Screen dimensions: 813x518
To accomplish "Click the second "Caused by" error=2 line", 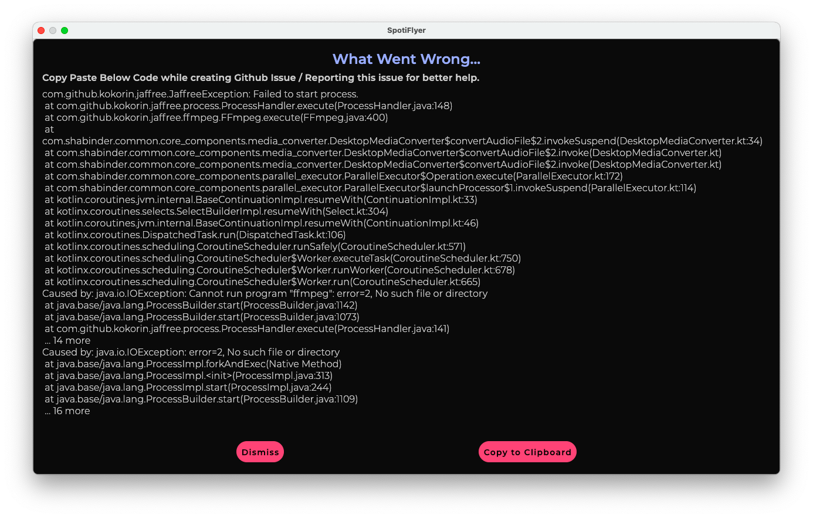I will click(x=191, y=352).
